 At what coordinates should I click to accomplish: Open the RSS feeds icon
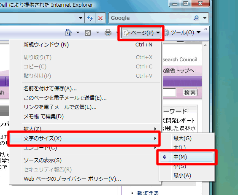(88, 32)
